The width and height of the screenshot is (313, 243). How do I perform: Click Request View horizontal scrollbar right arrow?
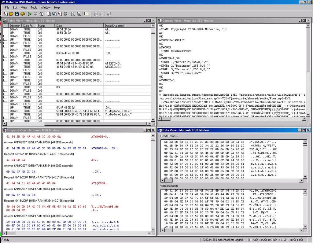point(149,233)
